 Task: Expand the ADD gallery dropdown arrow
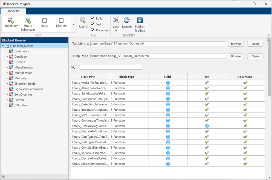tap(73, 25)
